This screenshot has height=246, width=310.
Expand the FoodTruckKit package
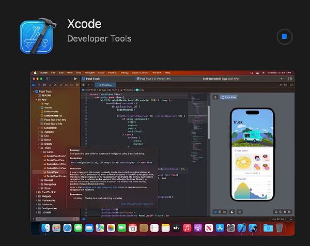tap(36, 192)
